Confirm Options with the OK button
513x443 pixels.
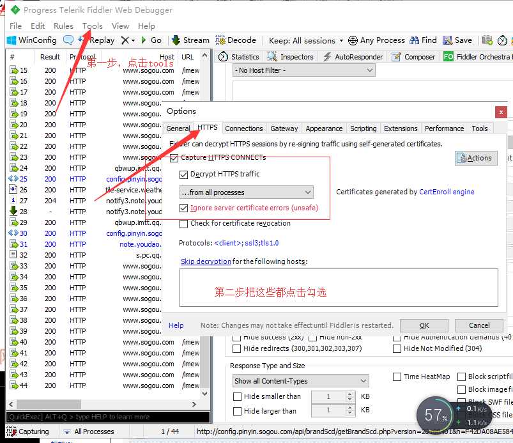424,325
